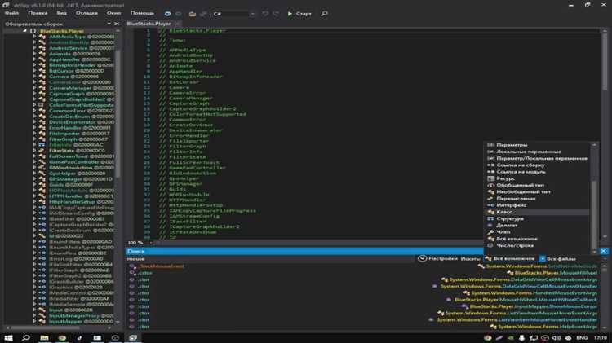Open the assembly explorer panel options arrow
The image size is (612, 343).
109,24
